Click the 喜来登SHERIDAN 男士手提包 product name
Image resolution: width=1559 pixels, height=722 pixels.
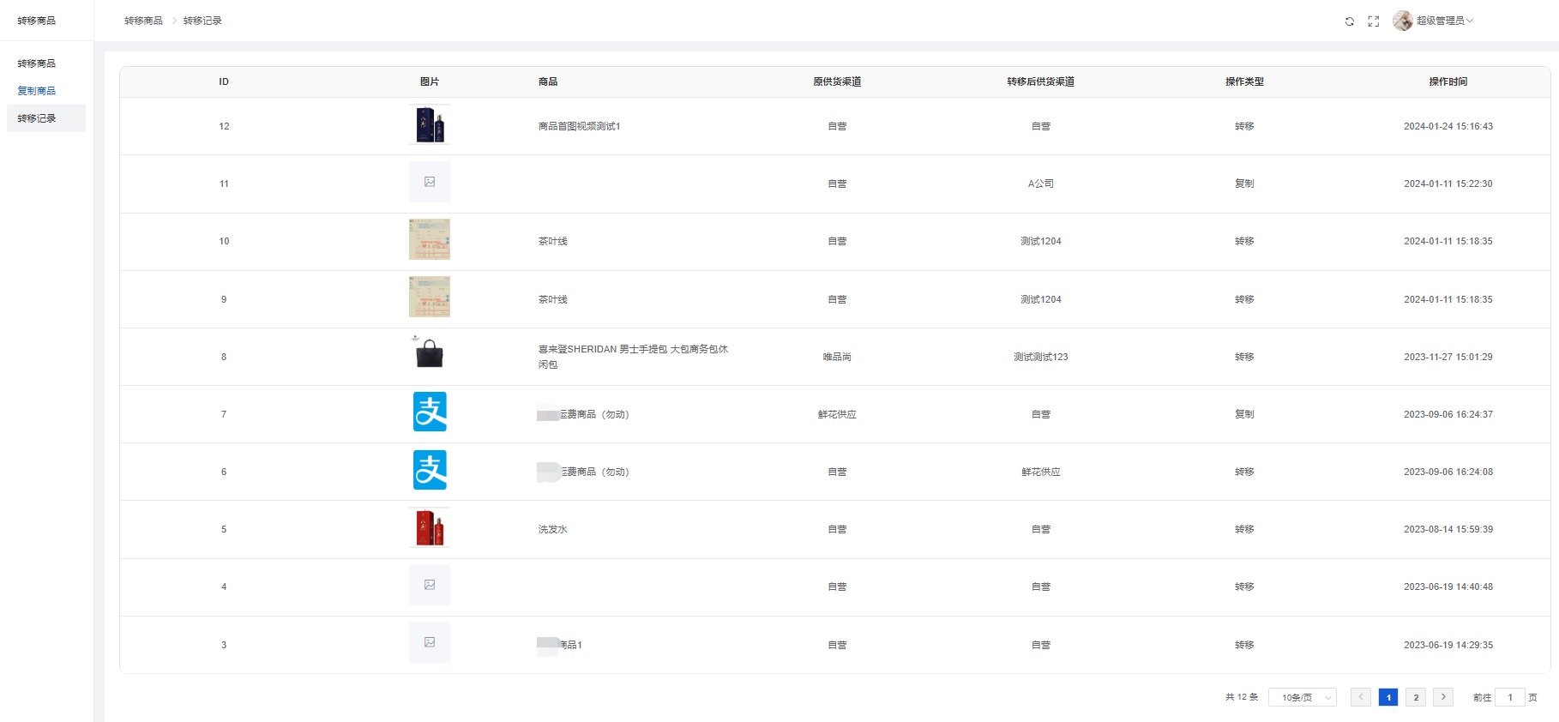633,357
